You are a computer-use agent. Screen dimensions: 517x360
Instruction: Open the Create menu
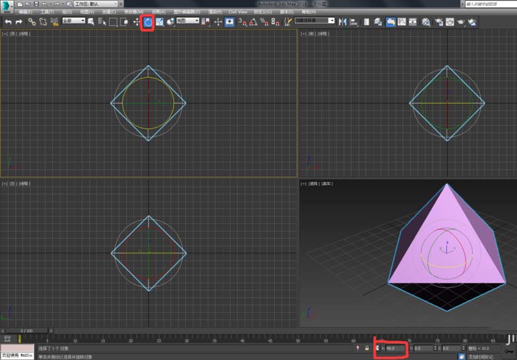point(109,12)
